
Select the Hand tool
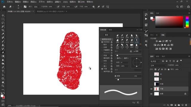(x=3, y=82)
